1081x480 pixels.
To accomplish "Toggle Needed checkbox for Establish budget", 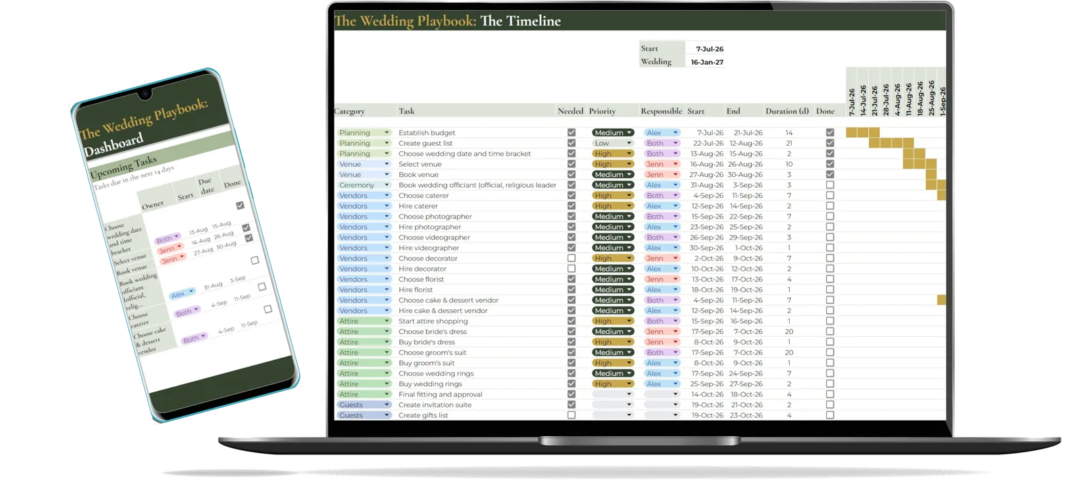I will 572,133.
